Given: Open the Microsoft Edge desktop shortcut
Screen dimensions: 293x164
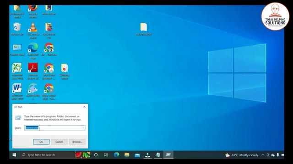Looking at the screenshot, I should [33, 51].
